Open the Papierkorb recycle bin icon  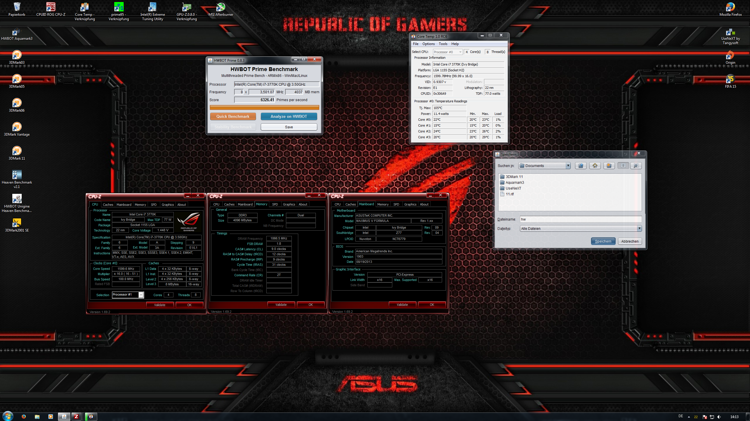click(17, 9)
